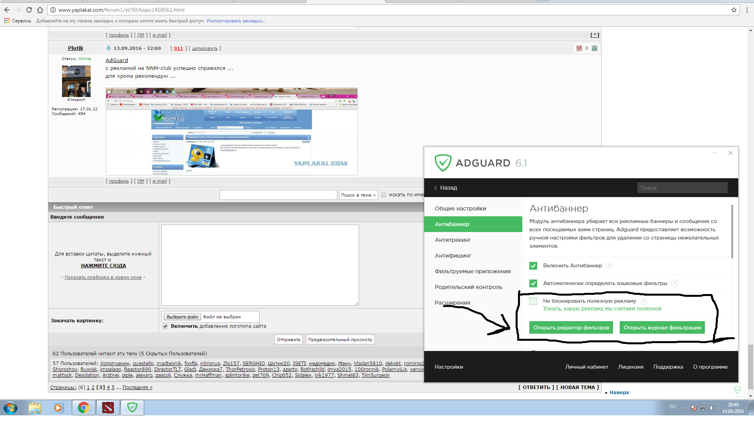Open help for language filters option

(675, 283)
